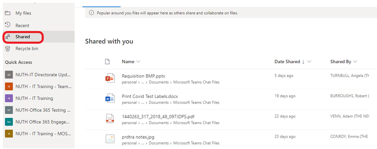This screenshot has height=149, width=377.
Task: Click the image icon for prdtra notes.jpg
Action: pos(110,139)
